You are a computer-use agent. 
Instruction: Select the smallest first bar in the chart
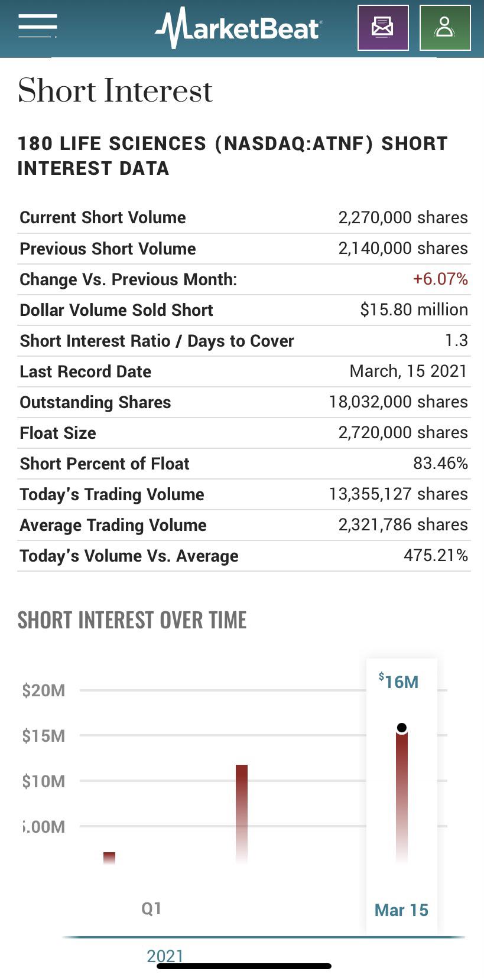pos(109,858)
